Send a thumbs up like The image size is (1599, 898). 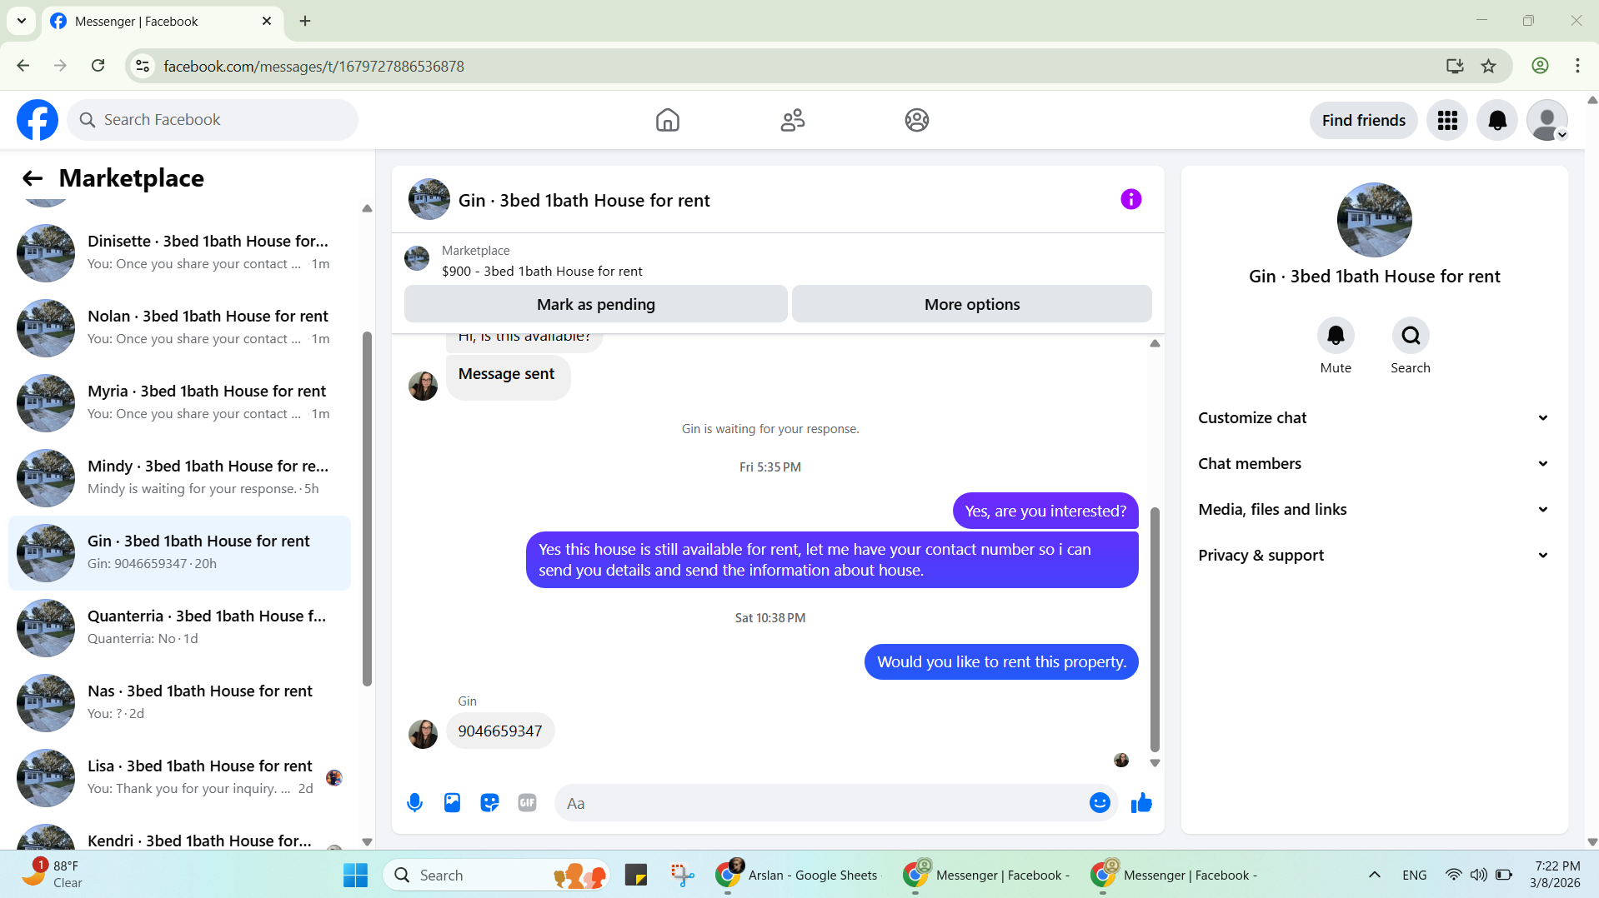click(x=1141, y=803)
